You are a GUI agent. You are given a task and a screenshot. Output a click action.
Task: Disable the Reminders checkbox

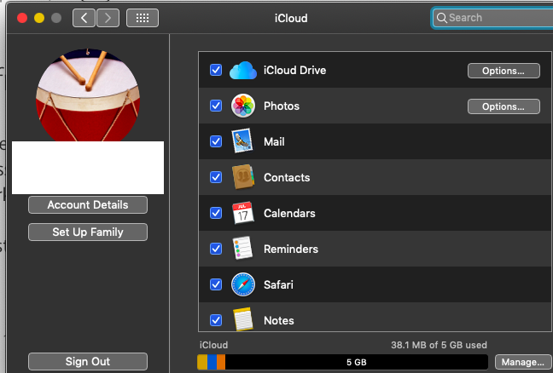216,249
